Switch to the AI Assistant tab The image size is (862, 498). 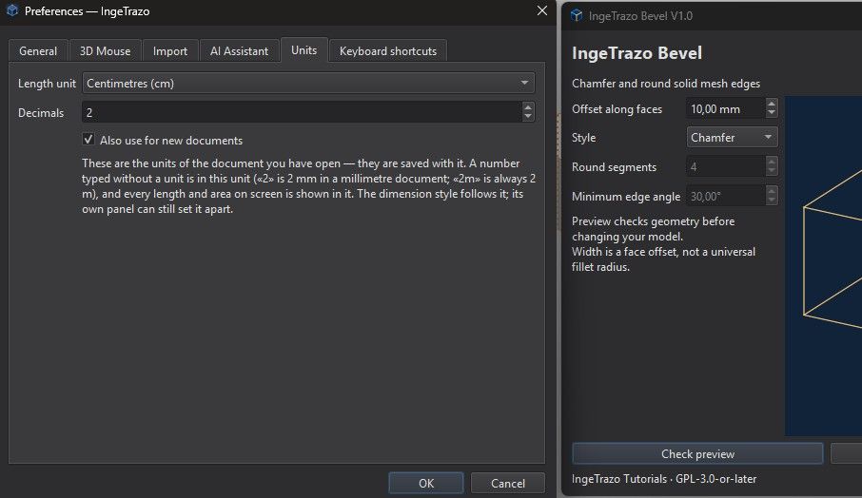click(x=239, y=51)
